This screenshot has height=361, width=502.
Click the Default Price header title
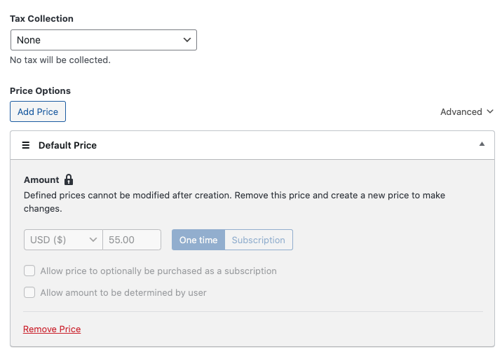(x=67, y=145)
